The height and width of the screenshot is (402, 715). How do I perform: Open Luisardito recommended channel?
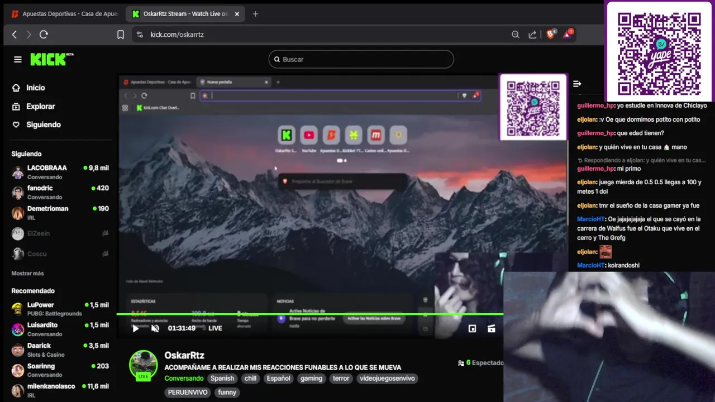click(x=60, y=329)
